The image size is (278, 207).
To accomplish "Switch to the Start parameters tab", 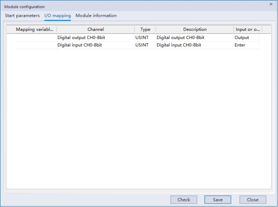I will [22, 15].
